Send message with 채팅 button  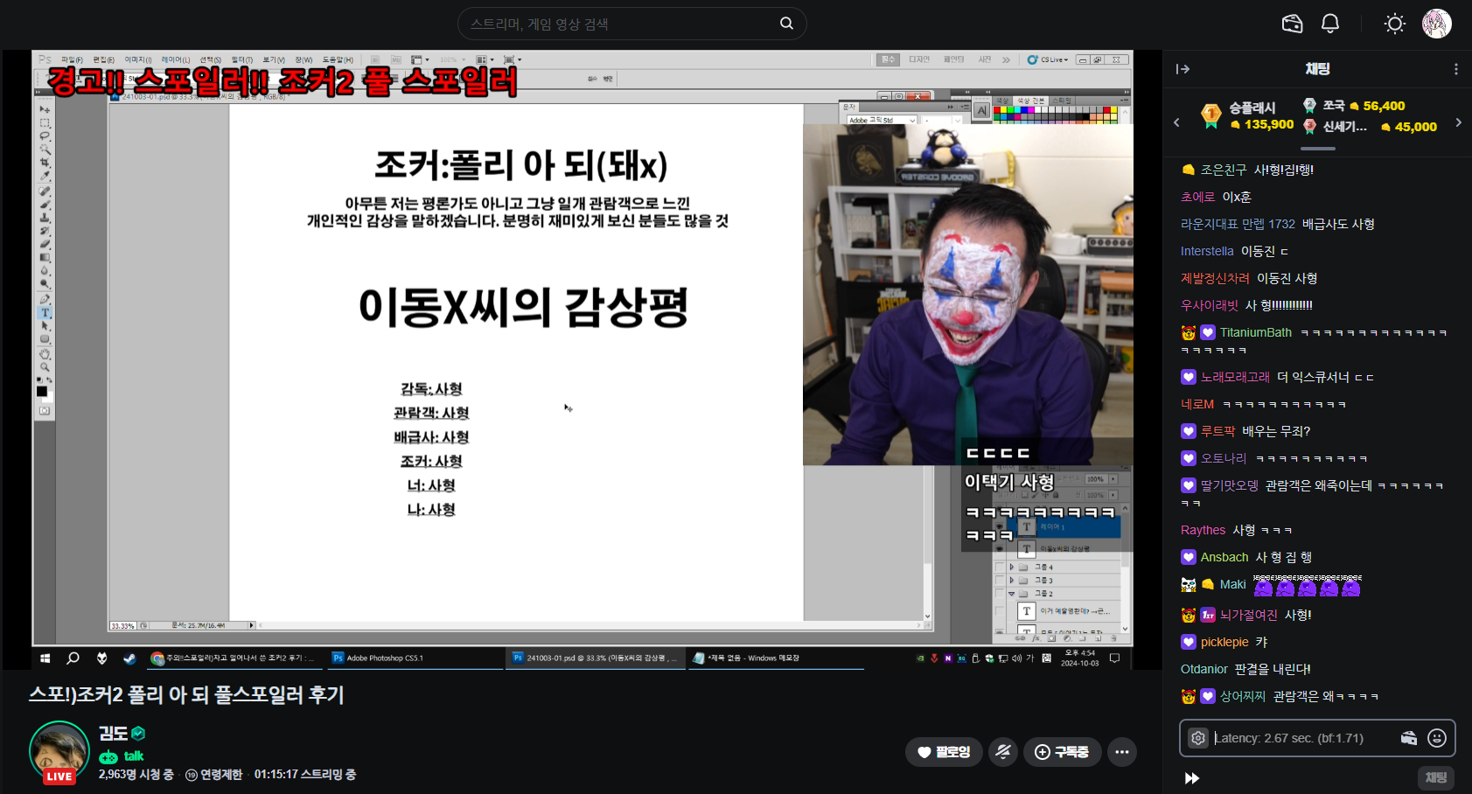point(1435,777)
